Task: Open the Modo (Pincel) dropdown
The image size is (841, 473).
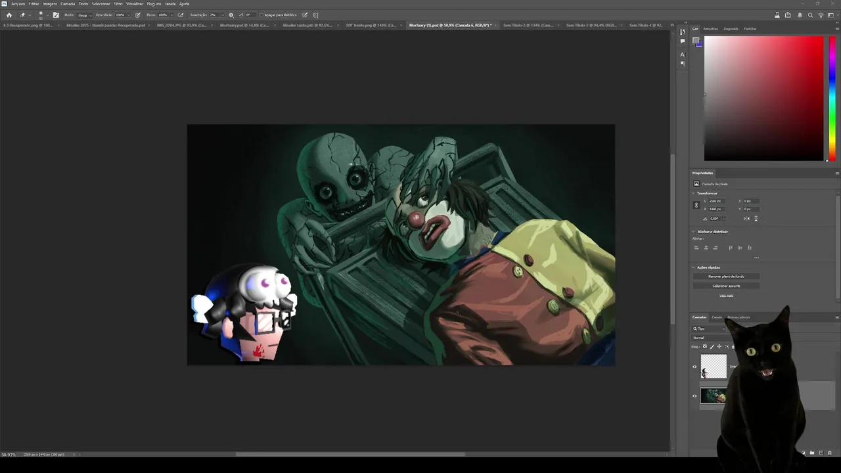Action: (x=85, y=14)
